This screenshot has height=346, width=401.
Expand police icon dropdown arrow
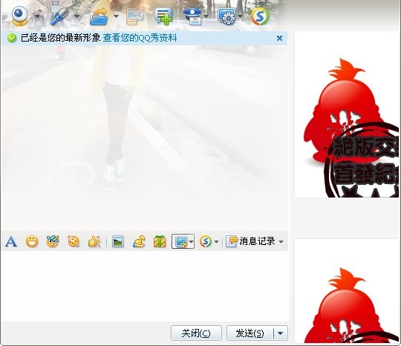click(x=206, y=16)
